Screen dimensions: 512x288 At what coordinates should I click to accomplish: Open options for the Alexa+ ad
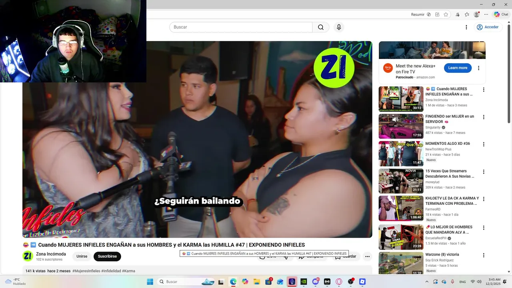[478, 68]
